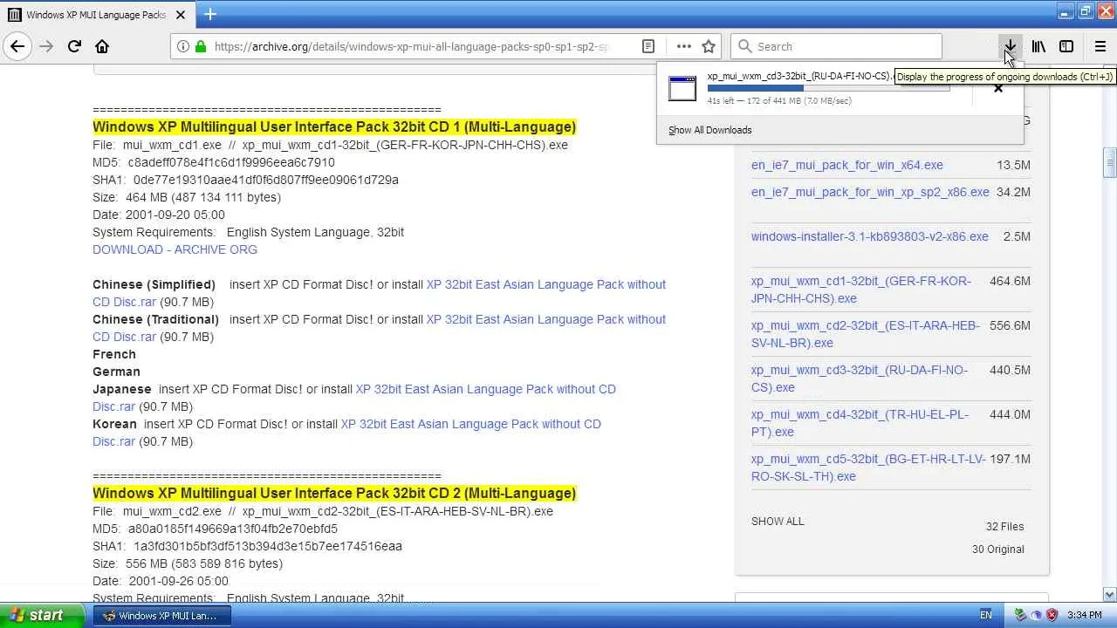Click the xp_mui_wxm_cd3 filename in downloads panel

coord(799,76)
